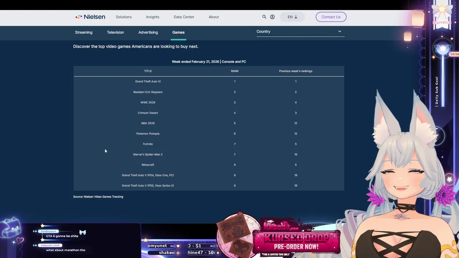The image size is (459, 258).
Task: Switch to the Advertising tab
Action: (x=148, y=32)
